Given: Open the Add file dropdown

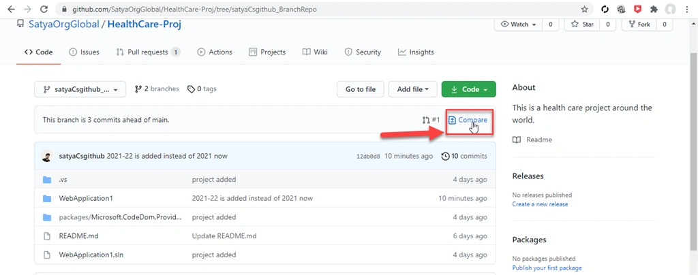Looking at the screenshot, I should 413,89.
